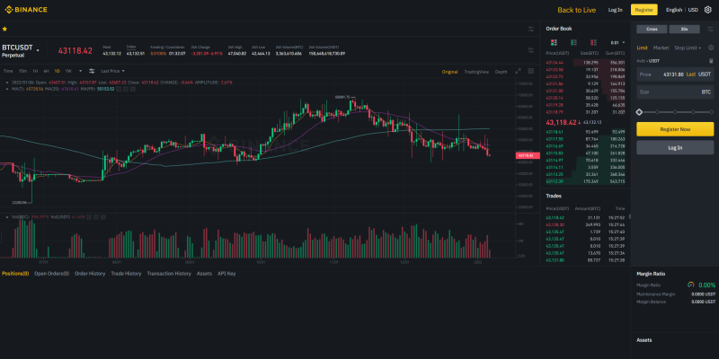Viewport: 719px width, 359px height.
Task: Select the 4H interval
Action: click(46, 71)
